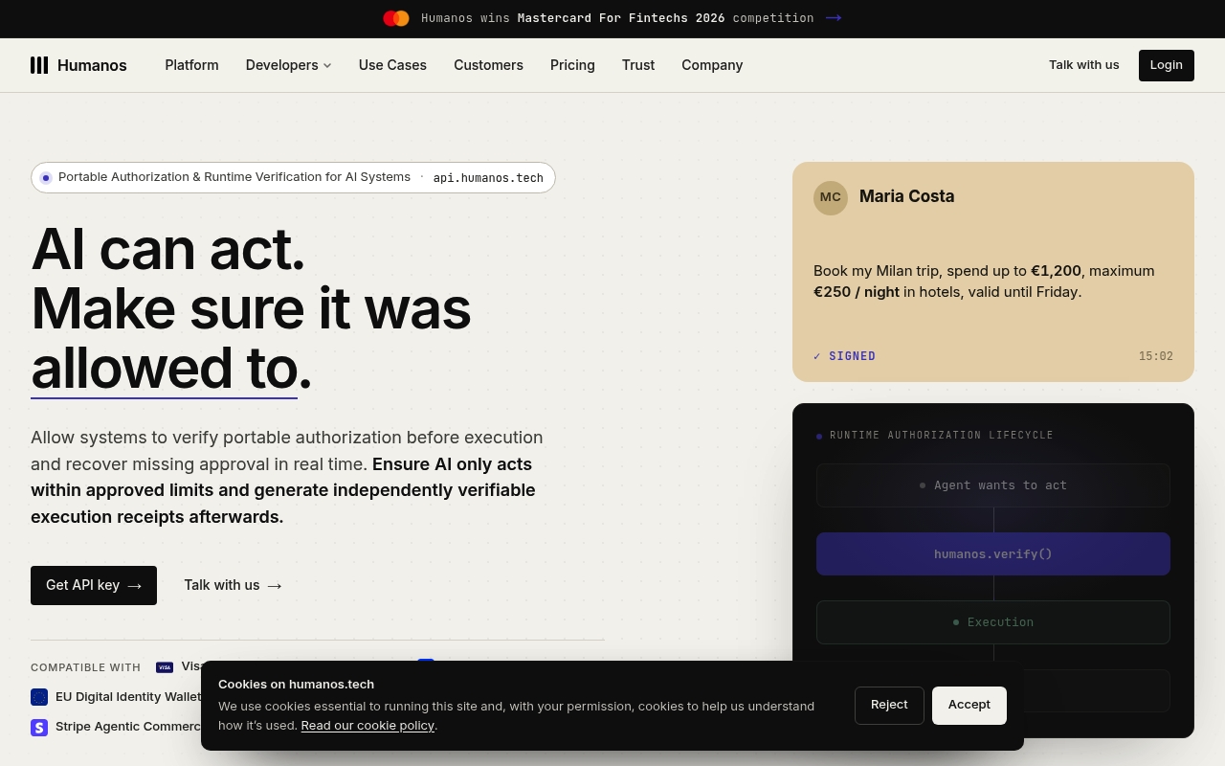The width and height of the screenshot is (1225, 766).
Task: Click Talk with us in the header
Action: point(1083,65)
